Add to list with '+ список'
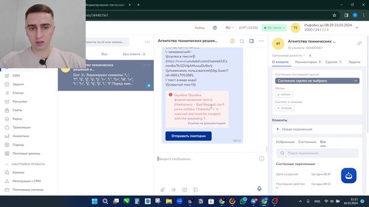Viewport: 369px width, 207px height. coord(284,108)
